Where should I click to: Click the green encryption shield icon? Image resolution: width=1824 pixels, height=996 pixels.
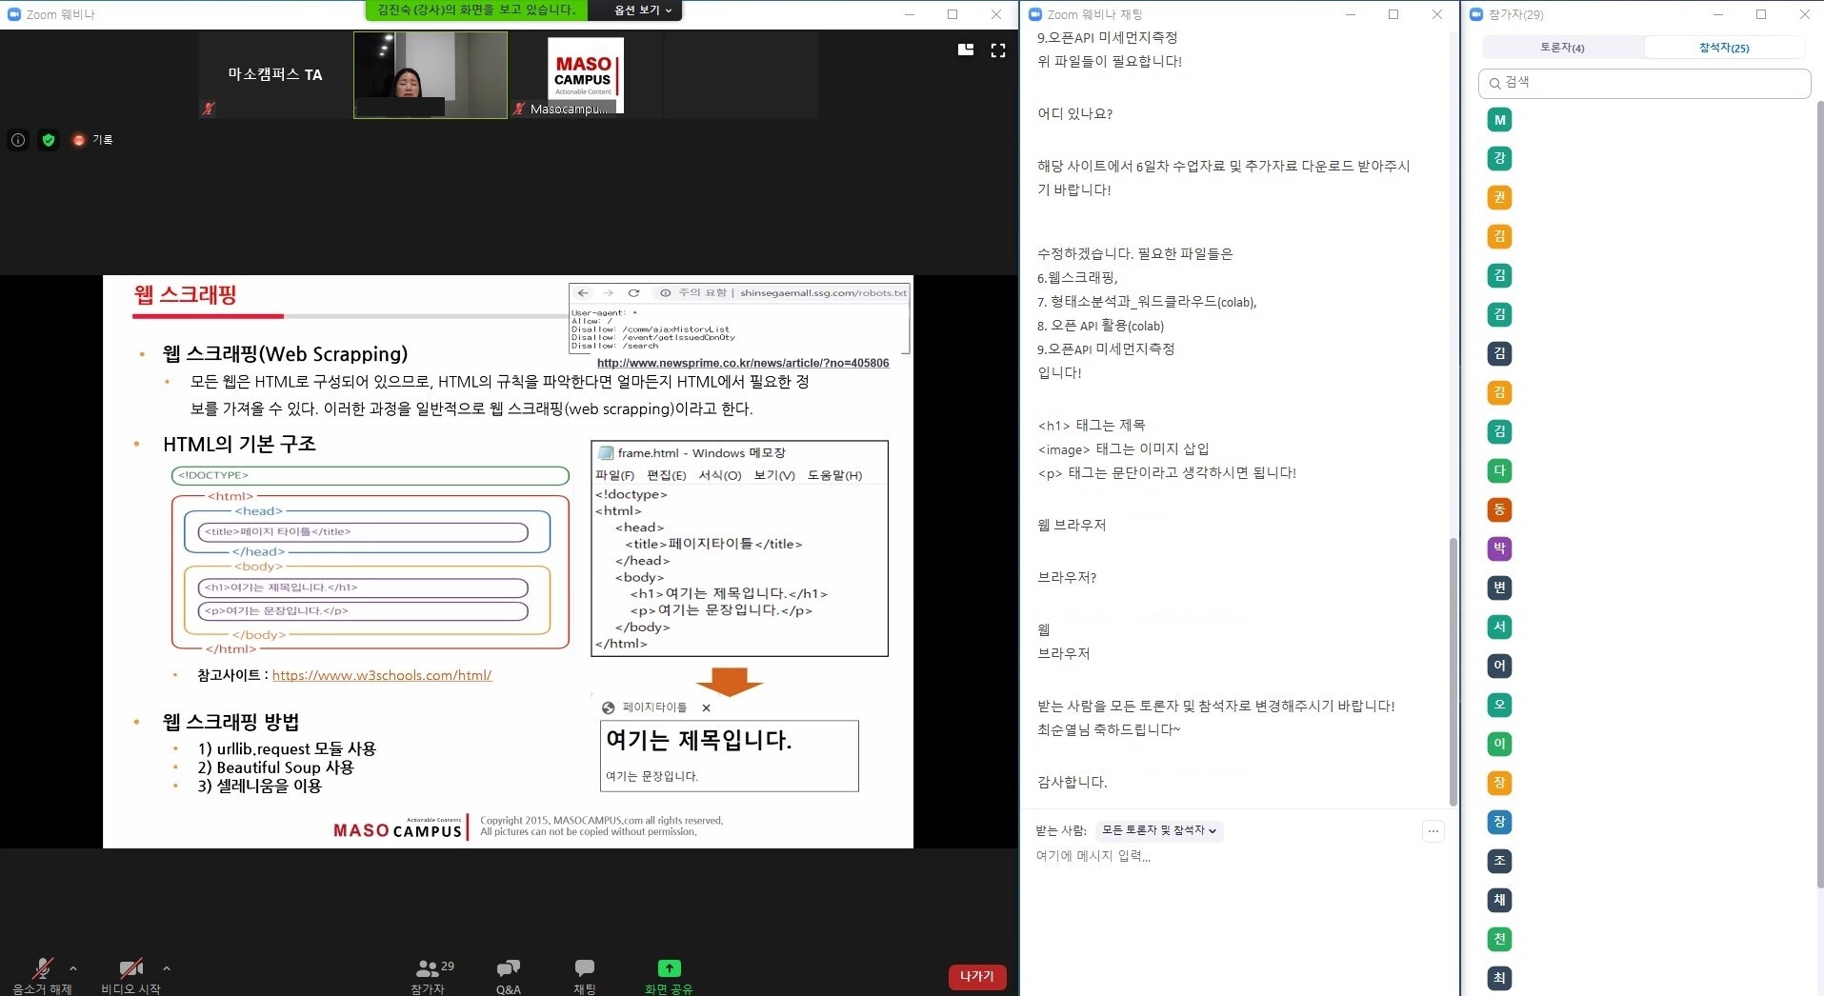point(49,140)
